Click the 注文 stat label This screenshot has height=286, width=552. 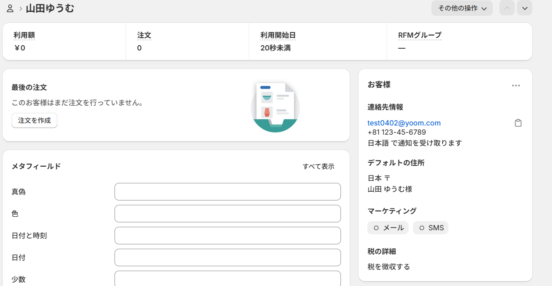pyautogui.click(x=144, y=36)
